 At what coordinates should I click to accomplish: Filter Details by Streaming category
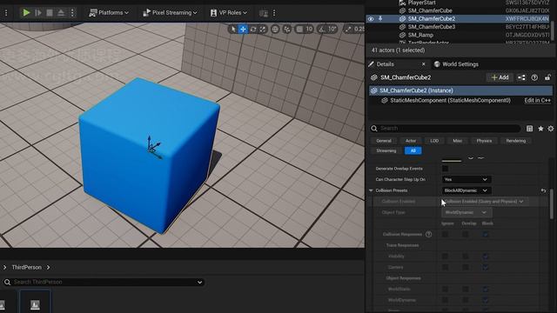click(x=386, y=150)
